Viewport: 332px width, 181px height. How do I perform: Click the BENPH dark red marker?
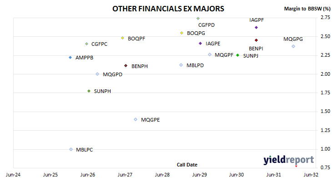coord(126,66)
